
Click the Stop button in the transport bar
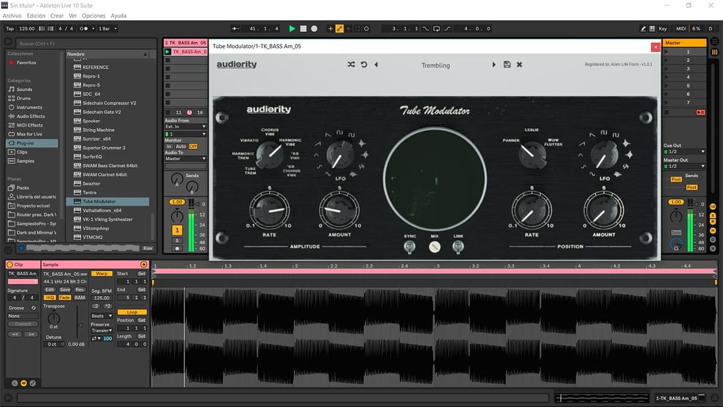pos(304,28)
